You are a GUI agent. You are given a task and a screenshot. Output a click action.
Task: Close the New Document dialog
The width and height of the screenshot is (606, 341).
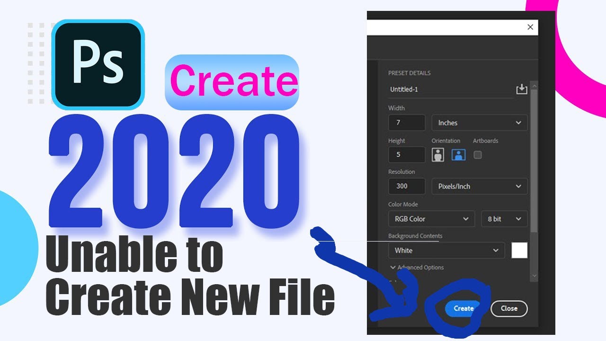point(530,27)
